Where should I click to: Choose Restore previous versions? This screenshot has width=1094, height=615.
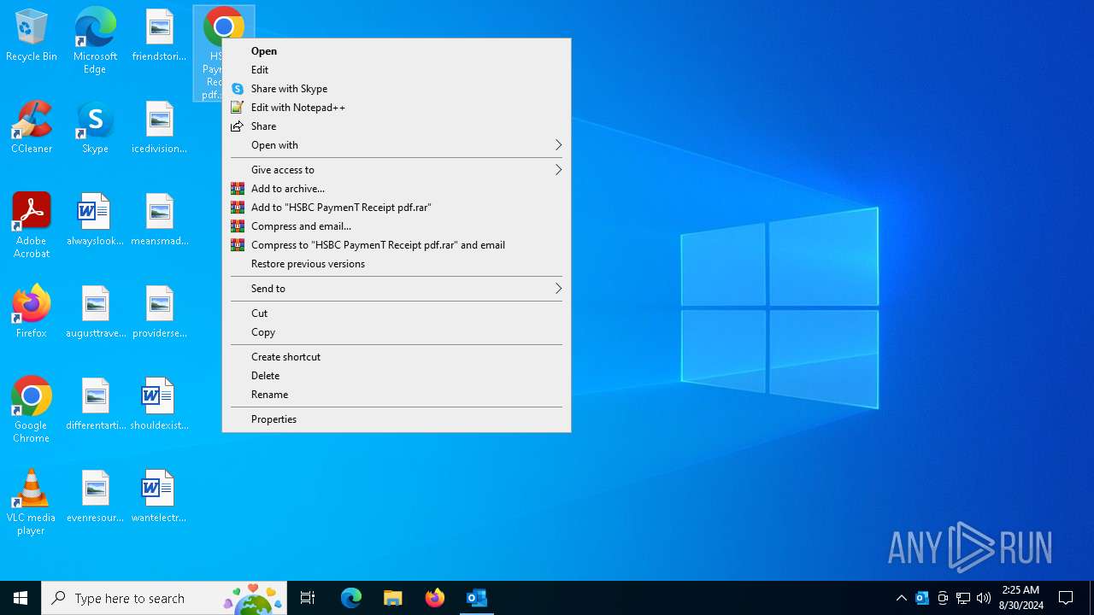coord(397,264)
